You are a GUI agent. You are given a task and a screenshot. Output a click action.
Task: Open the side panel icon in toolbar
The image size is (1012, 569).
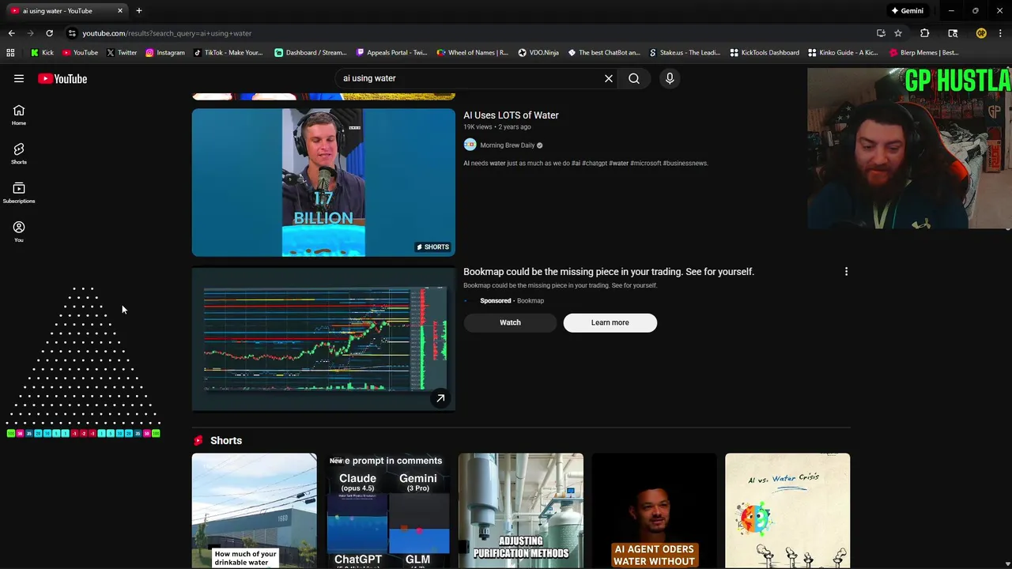[x=953, y=33]
